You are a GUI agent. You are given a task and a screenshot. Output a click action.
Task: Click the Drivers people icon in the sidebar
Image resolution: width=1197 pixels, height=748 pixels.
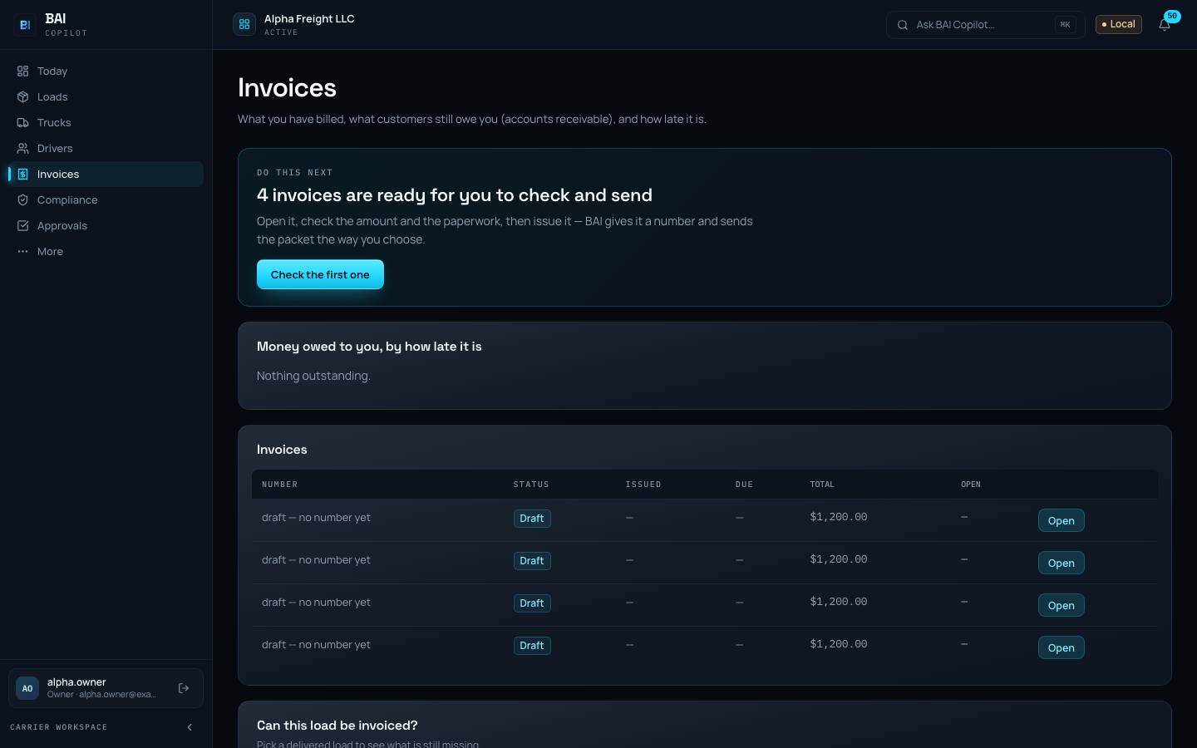(x=22, y=149)
